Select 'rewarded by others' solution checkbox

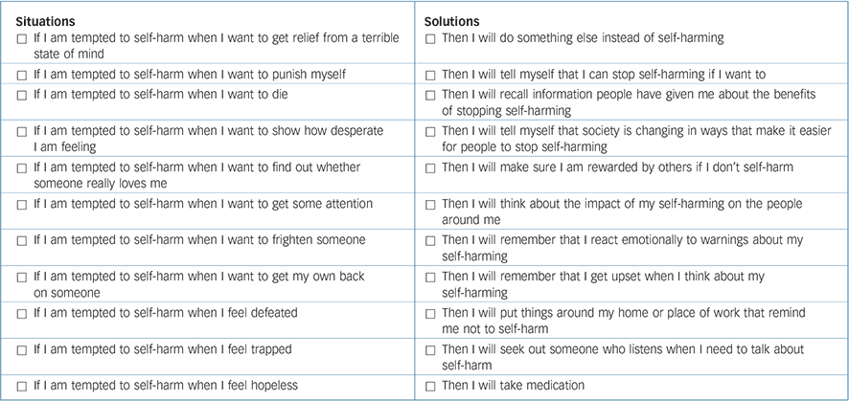coord(432,167)
